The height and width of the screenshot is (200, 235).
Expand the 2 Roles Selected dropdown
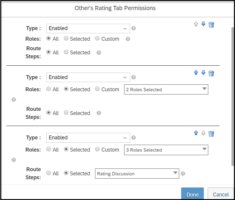pos(166,89)
